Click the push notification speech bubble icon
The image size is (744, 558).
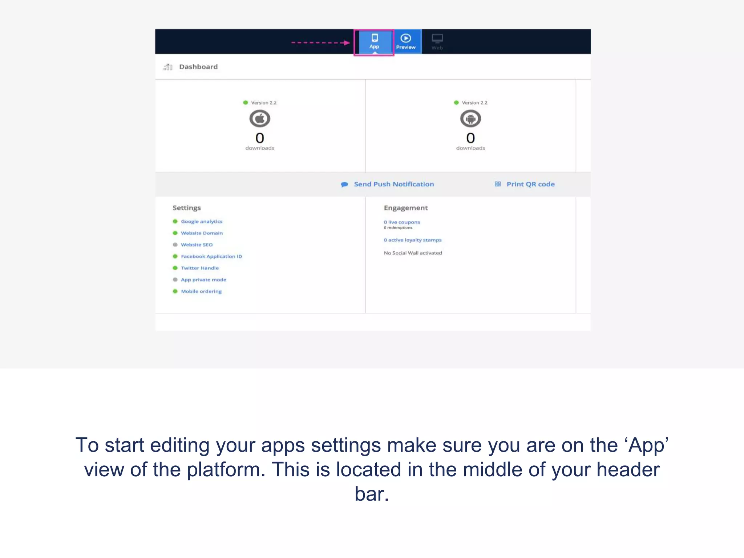pos(344,185)
